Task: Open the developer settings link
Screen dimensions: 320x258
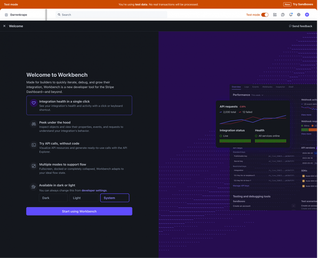Action: [x=94, y=190]
